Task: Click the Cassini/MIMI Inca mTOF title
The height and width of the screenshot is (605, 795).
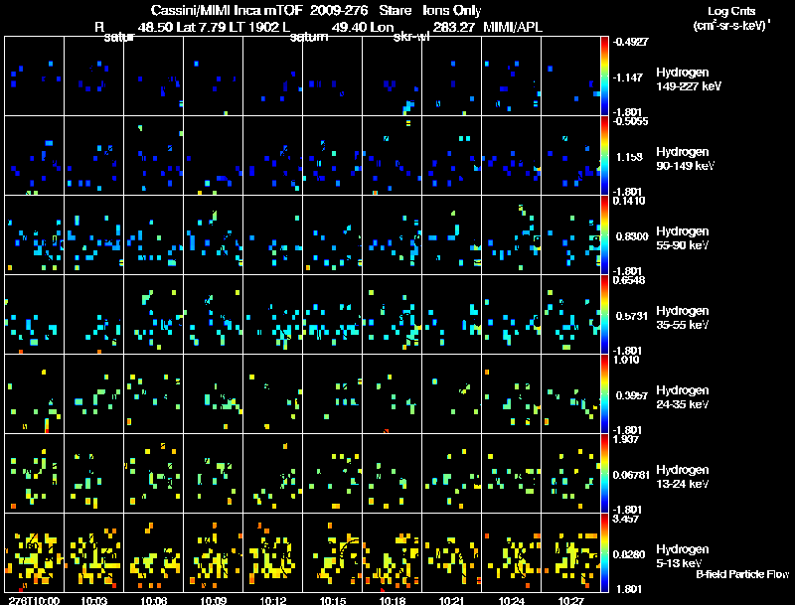Action: pyautogui.click(x=227, y=10)
